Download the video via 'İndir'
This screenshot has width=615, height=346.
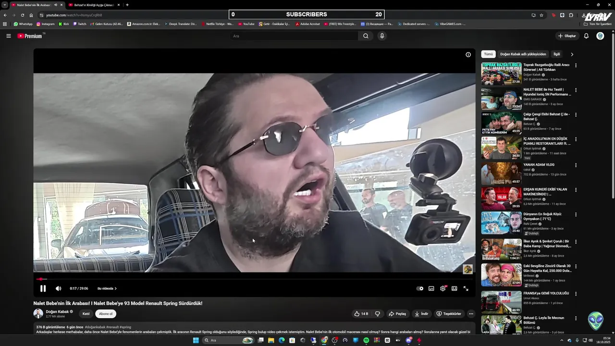tap(421, 314)
